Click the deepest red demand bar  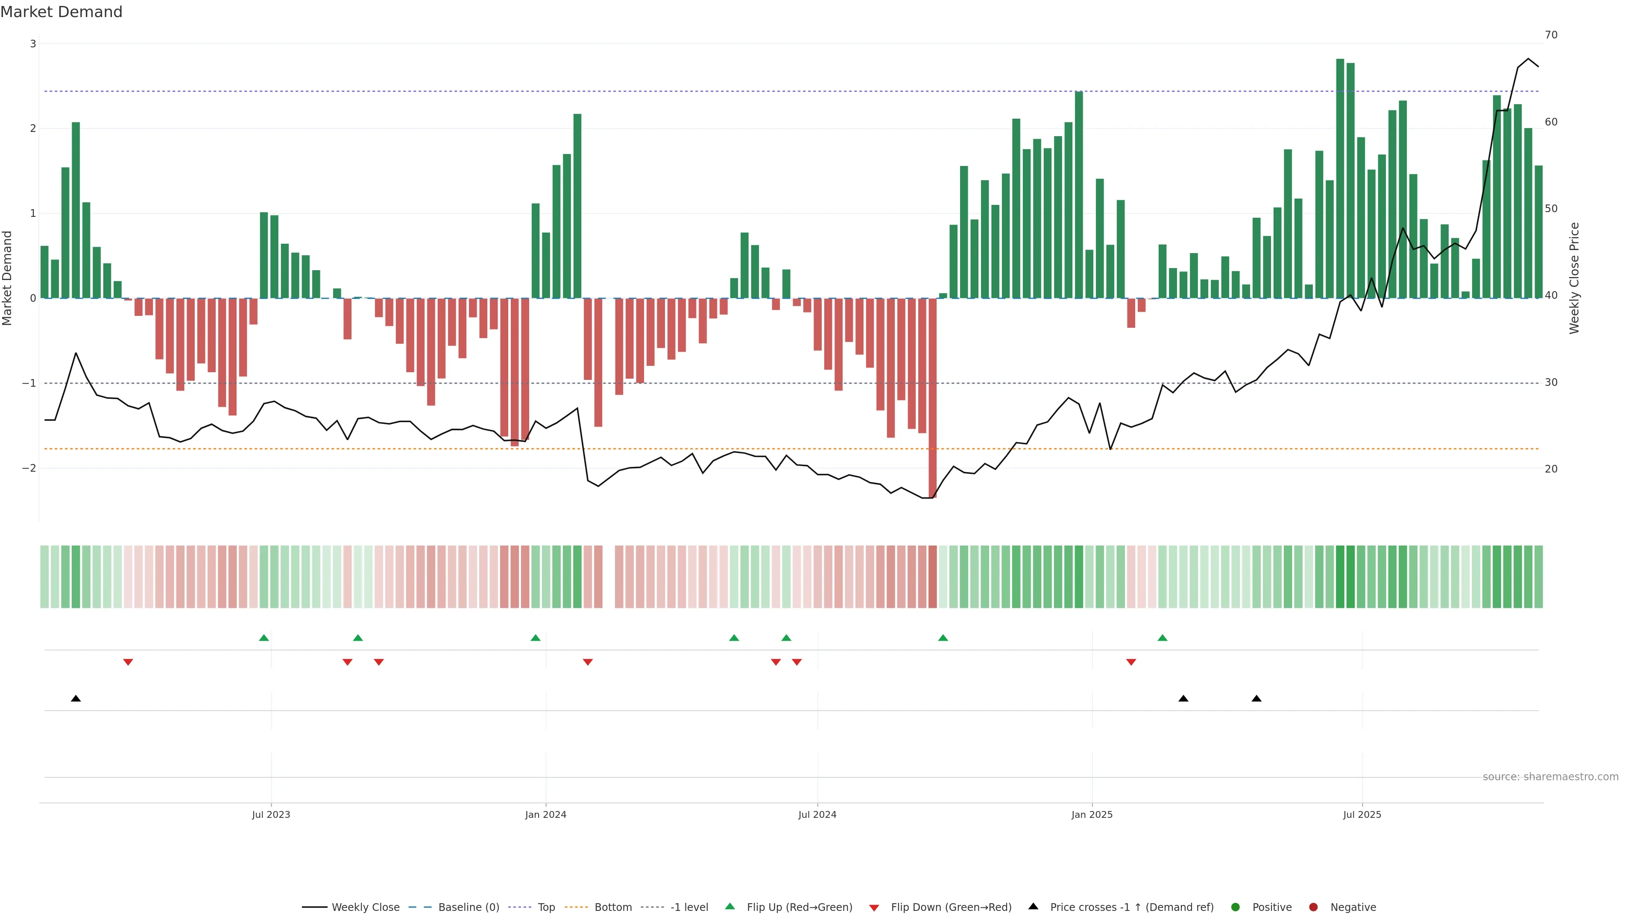[933, 398]
